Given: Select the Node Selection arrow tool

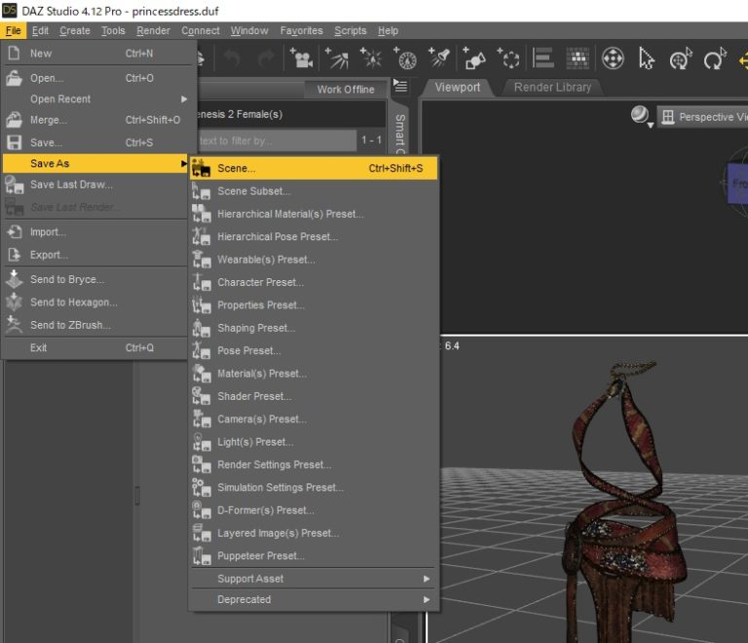Looking at the screenshot, I should click(x=647, y=59).
